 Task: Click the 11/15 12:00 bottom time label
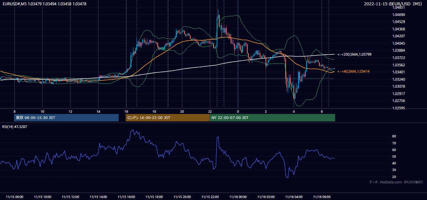click(70, 197)
